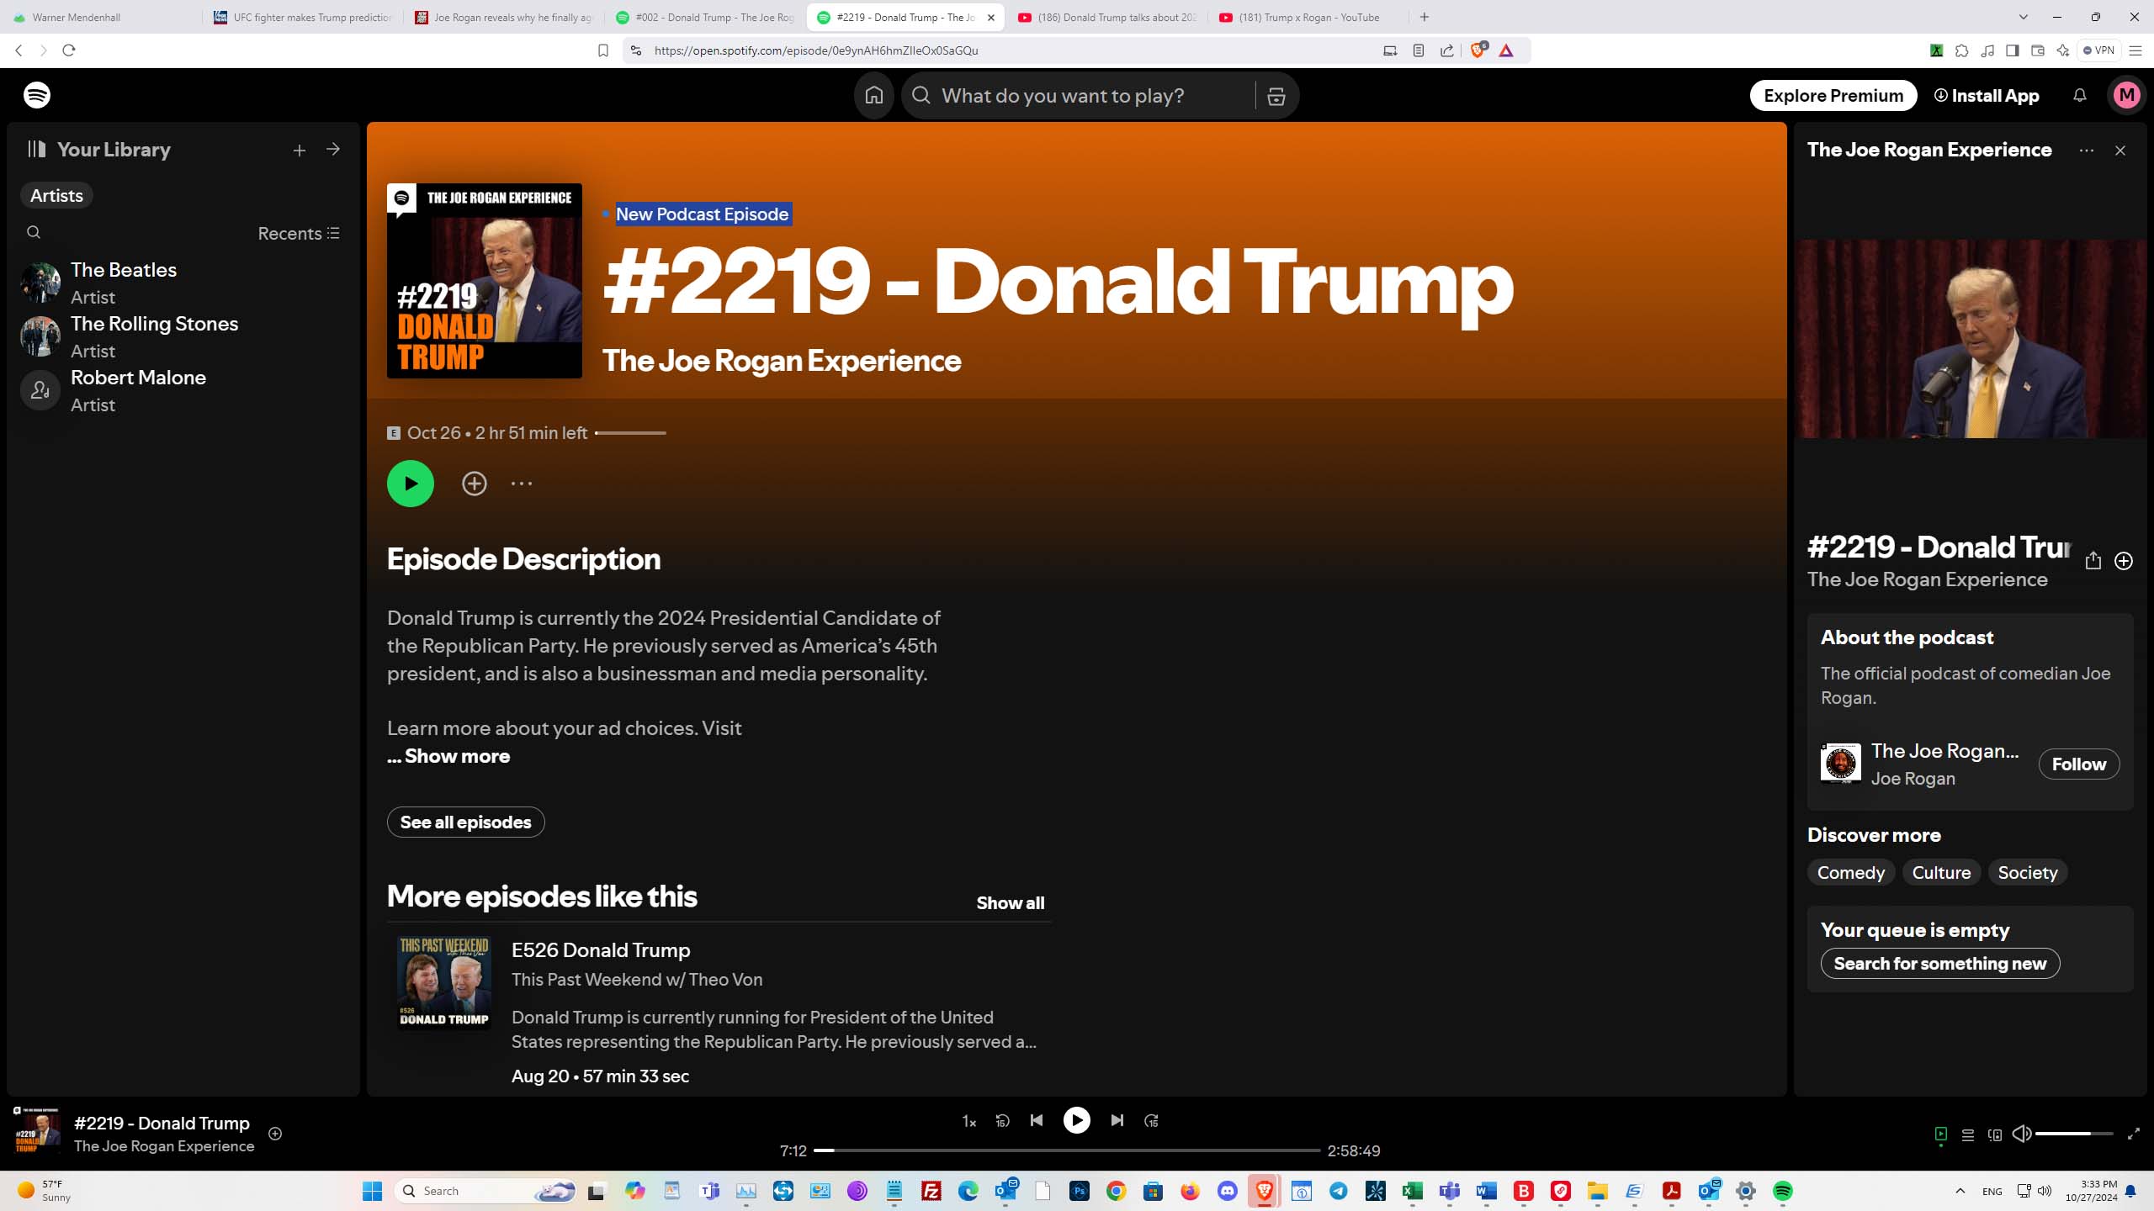Open the Queue icon
This screenshot has width=2154, height=1211.
click(x=1967, y=1134)
